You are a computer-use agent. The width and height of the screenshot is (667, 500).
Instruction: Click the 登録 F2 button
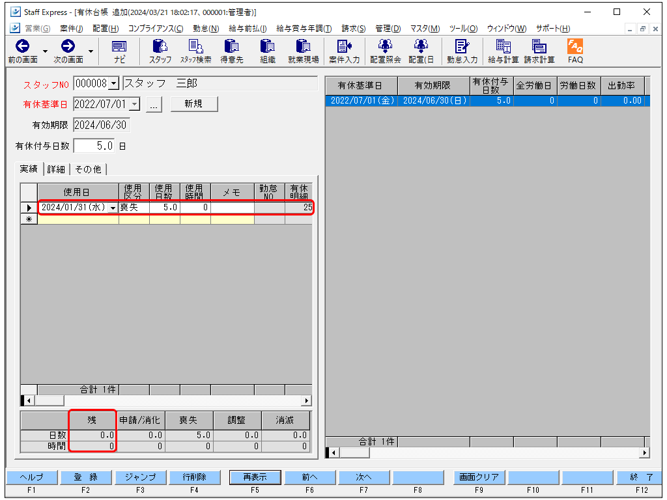85,477
